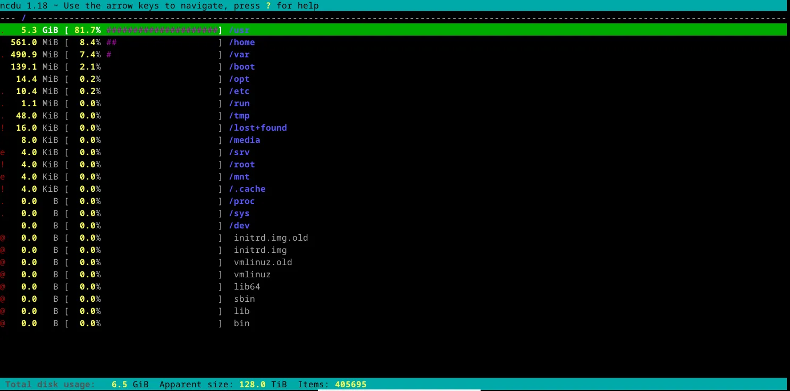
Task: Click the 561.0 MiB size value
Action: pos(35,42)
